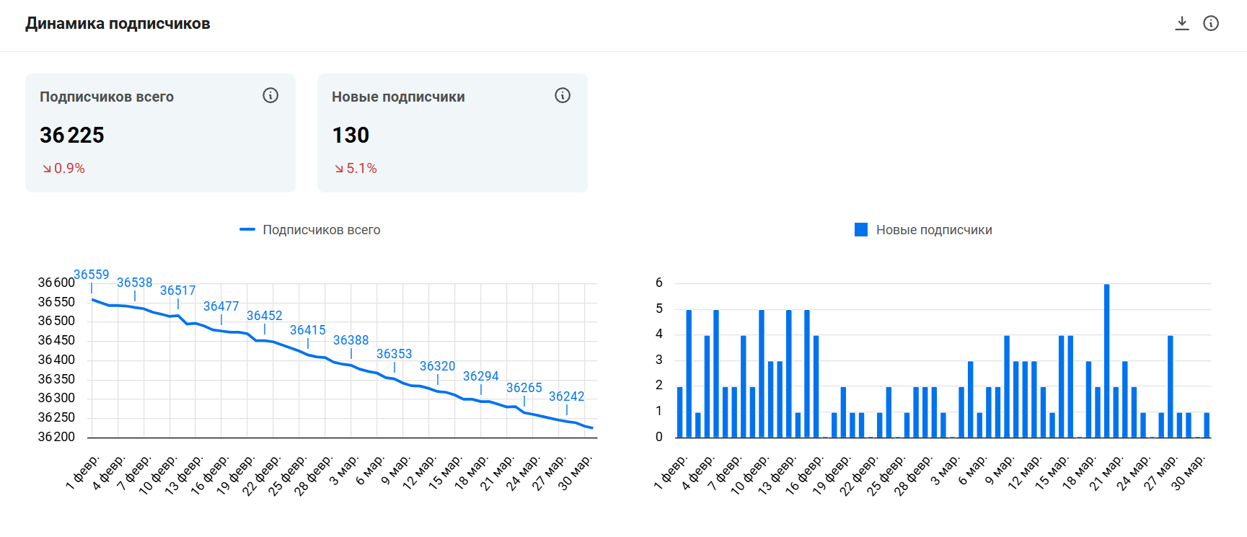
Task: Click the tallest bar with value 6
Action: click(x=1107, y=360)
